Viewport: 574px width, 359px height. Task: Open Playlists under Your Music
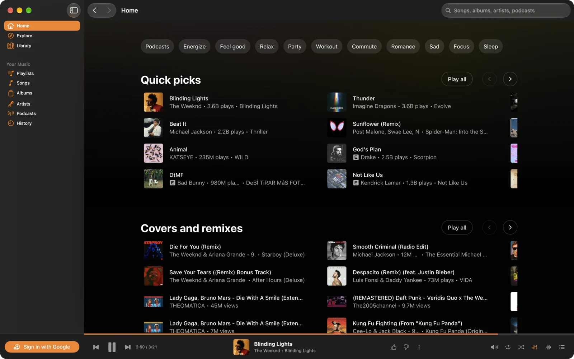(42, 73)
